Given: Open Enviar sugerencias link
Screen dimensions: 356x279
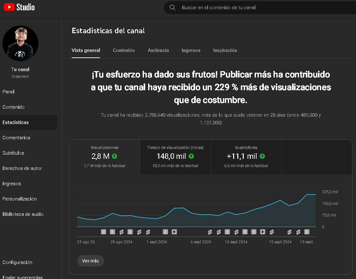Looking at the screenshot, I should click(x=22, y=277).
